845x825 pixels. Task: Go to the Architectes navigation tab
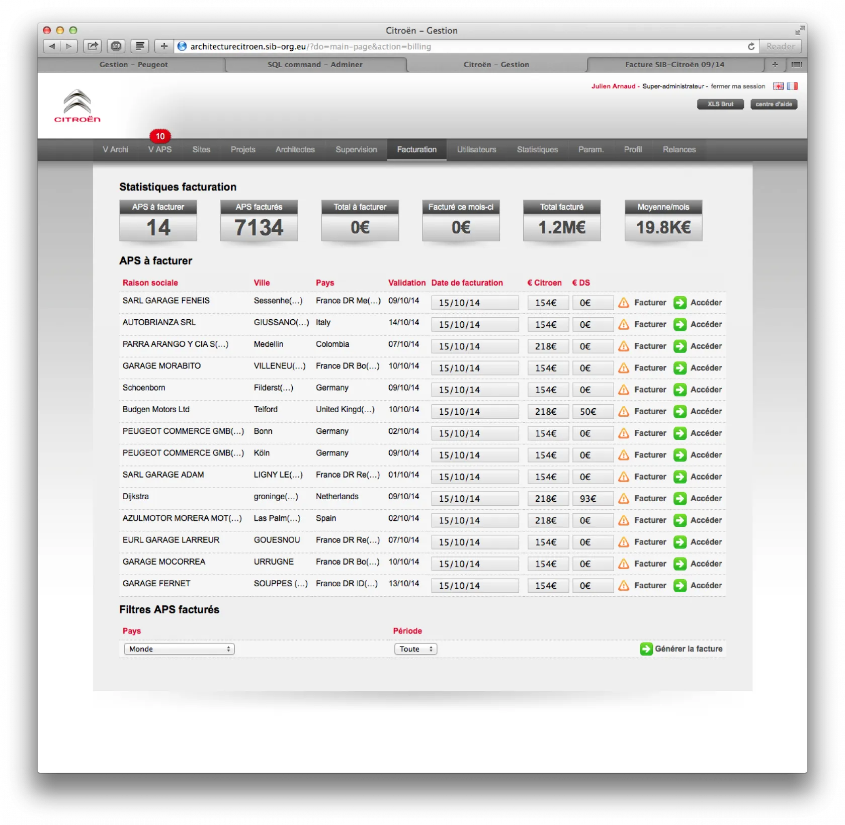tap(295, 150)
